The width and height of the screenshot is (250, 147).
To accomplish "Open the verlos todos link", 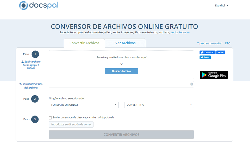I will pyautogui.click(x=180, y=32).
